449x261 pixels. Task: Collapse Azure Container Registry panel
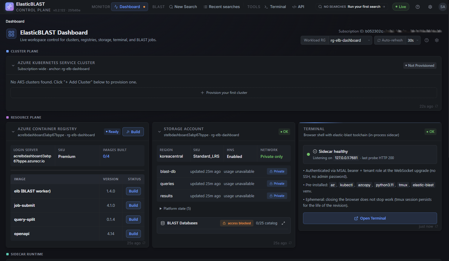(13, 132)
